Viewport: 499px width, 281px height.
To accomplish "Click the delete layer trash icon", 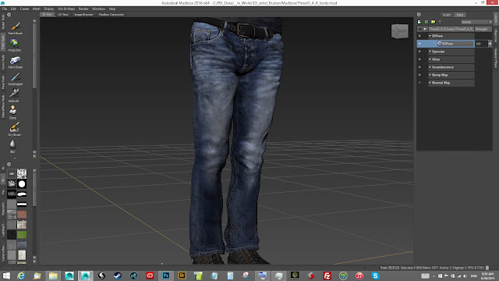I will tap(440, 22).
